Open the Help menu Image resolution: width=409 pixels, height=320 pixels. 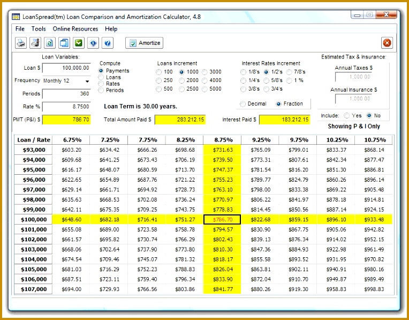(111, 29)
